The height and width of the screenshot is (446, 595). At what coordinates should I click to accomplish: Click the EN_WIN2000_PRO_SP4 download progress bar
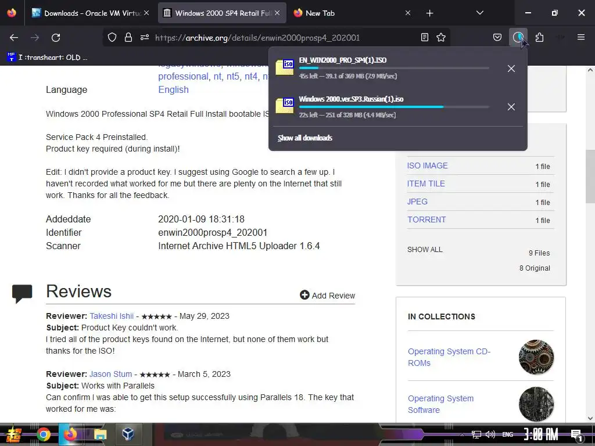pos(394,69)
